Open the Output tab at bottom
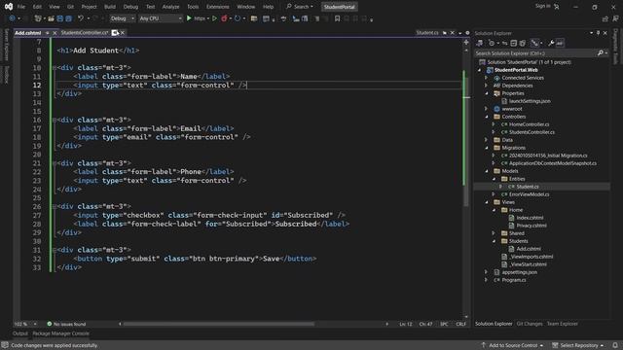The height and width of the screenshot is (350, 623). tap(20, 333)
